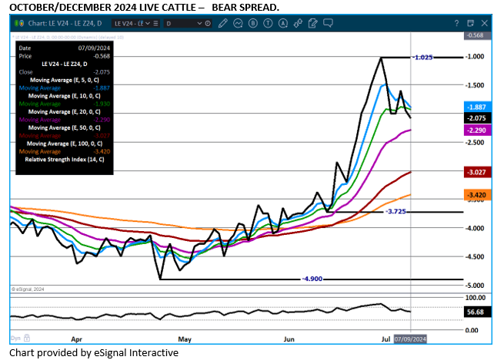Click the 07/09/2024 date marker on time axis
Viewport: 504px width, 360px height.
click(409, 338)
